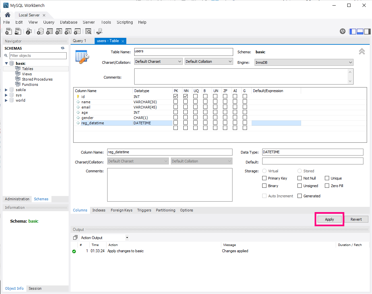Screen dimensions: 372x294
Task: Create new table toolbar icon
Action: (x=49, y=31)
